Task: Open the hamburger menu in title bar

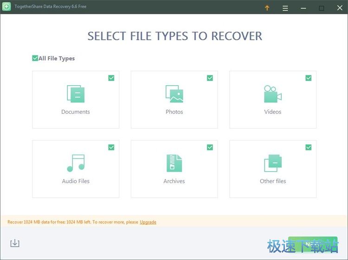Action: 285,8
